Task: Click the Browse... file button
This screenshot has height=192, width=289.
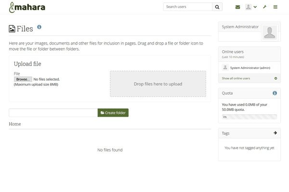Action: coord(23,79)
